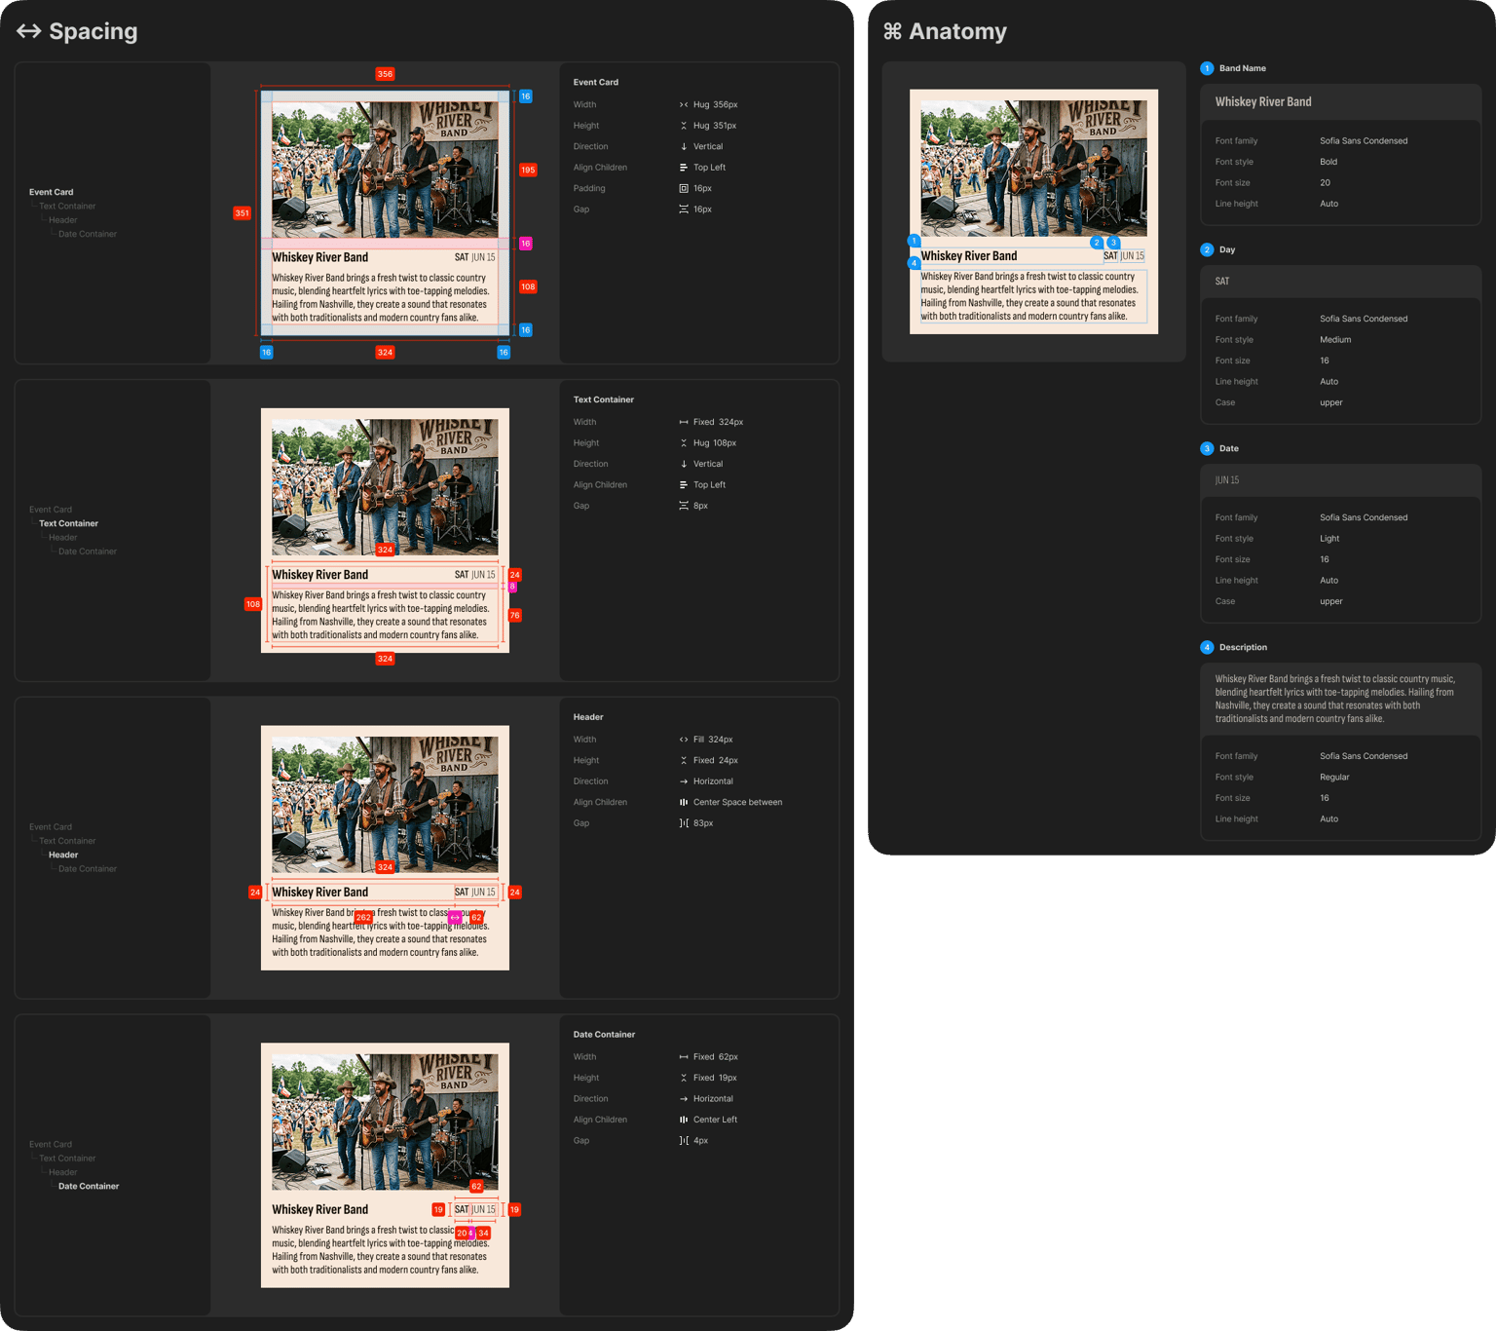
Task: Click the blue badge 4 beside Description heading
Action: coord(1207,647)
